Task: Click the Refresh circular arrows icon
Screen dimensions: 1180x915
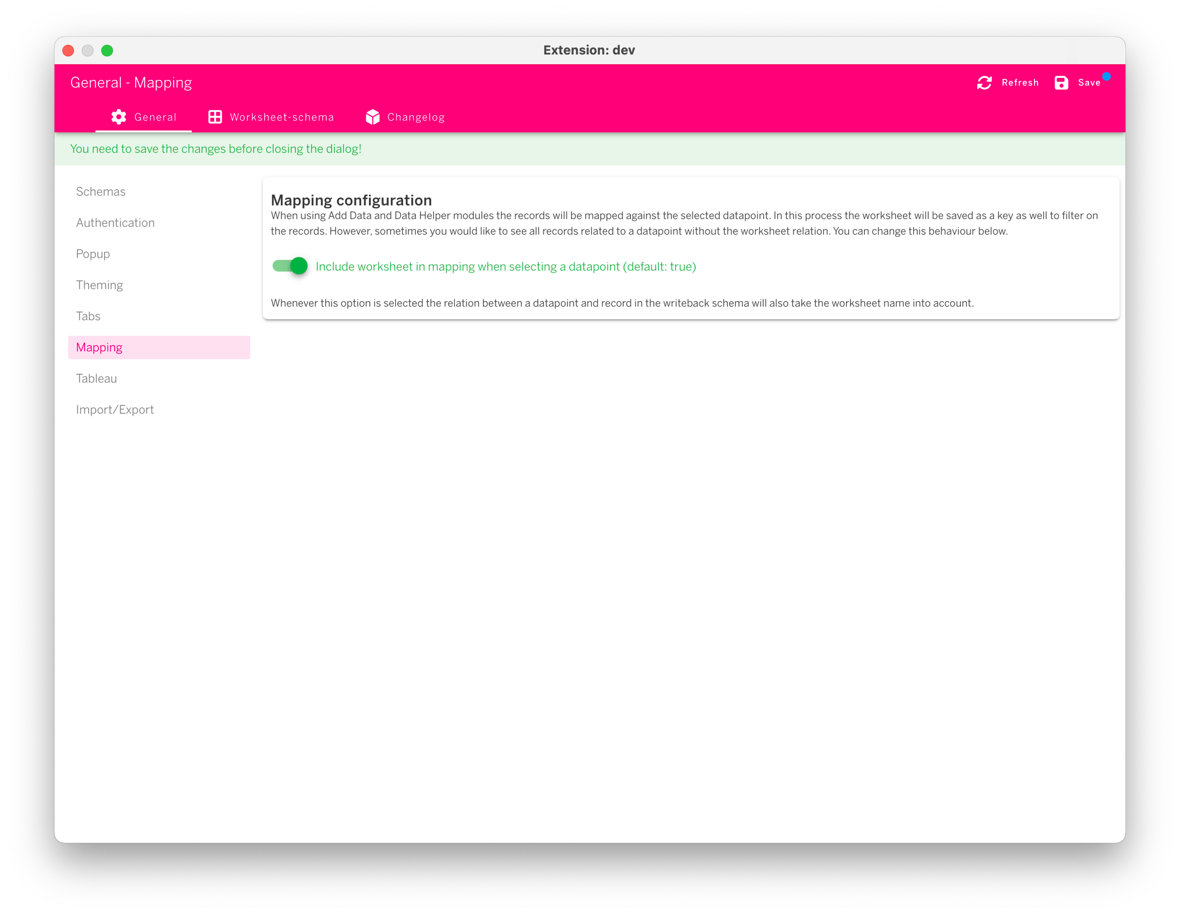Action: (x=984, y=82)
